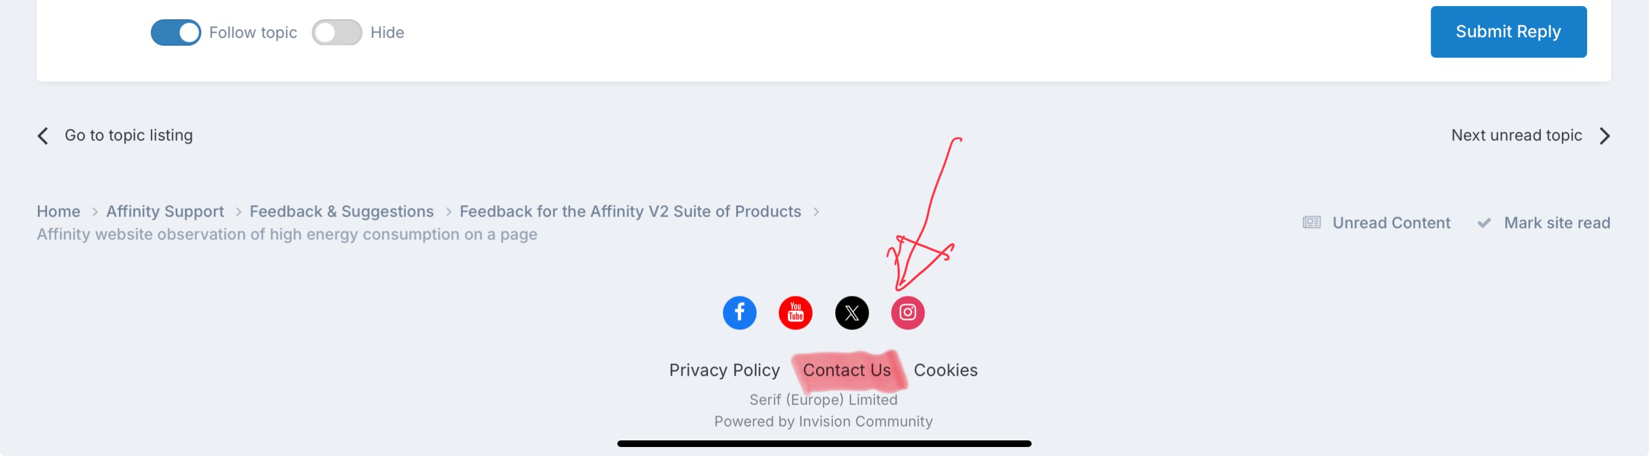Click the left arrow beside Go to topic listing
1649x456 pixels.
[43, 136]
